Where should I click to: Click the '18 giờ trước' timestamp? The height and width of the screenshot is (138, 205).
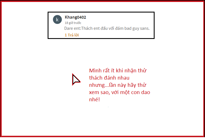click(73, 23)
